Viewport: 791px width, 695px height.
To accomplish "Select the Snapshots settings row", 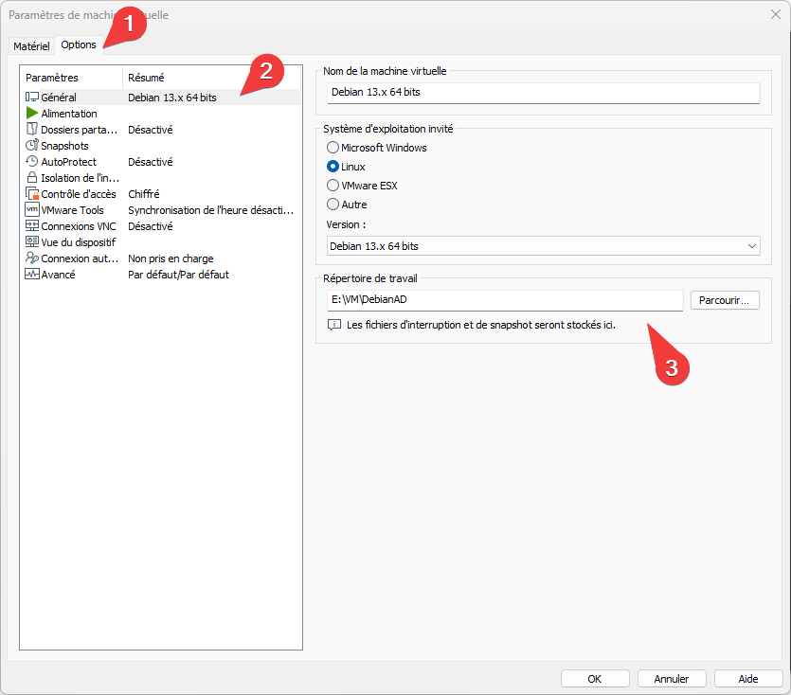I will (x=161, y=146).
